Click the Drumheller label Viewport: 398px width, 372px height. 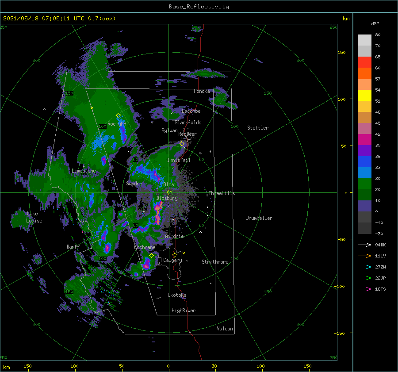point(259,218)
